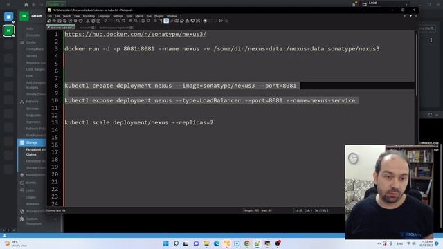Open Microsoft Edge from the taskbar
This screenshot has height=249, width=443.
[217, 243]
